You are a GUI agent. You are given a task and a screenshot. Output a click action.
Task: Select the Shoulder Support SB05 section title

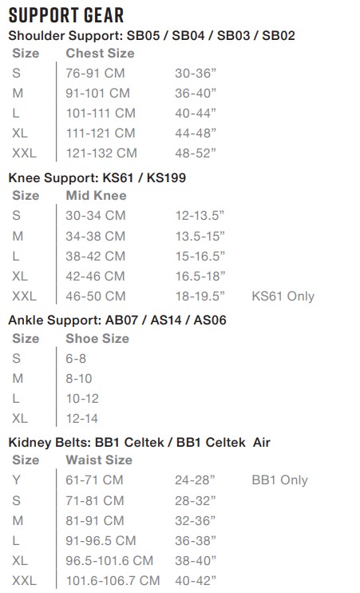click(x=152, y=35)
